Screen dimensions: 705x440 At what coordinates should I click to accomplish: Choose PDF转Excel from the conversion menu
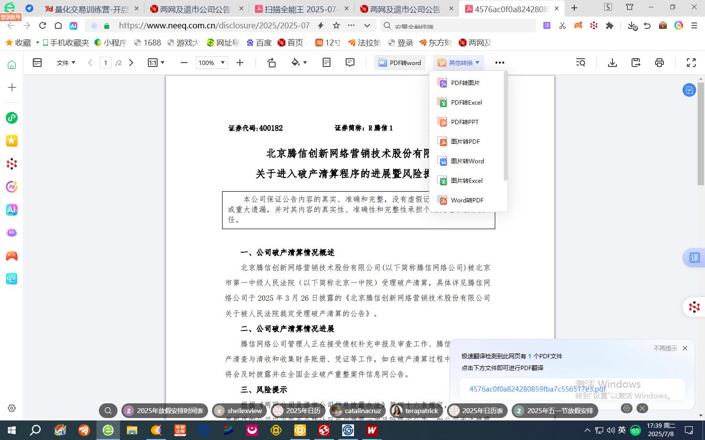tap(466, 103)
